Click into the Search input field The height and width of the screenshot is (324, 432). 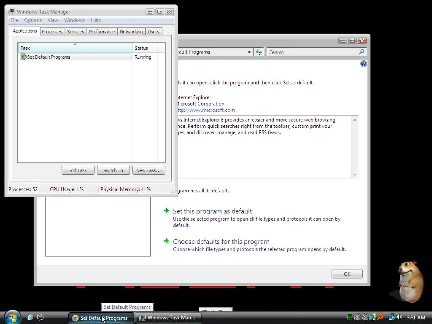coord(313,52)
